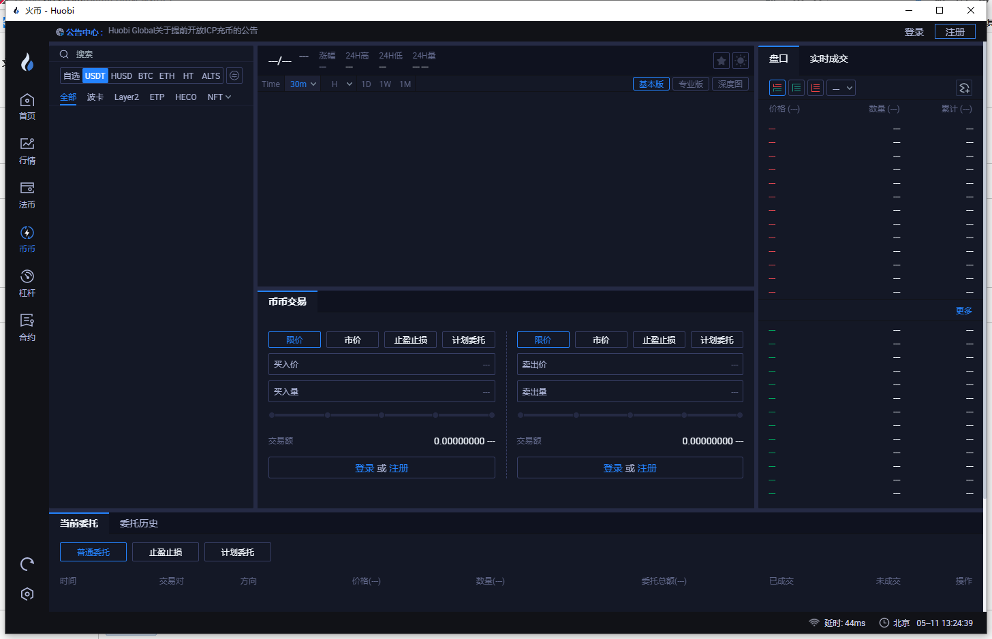Click the 注册 button in top bar

[x=955, y=32]
